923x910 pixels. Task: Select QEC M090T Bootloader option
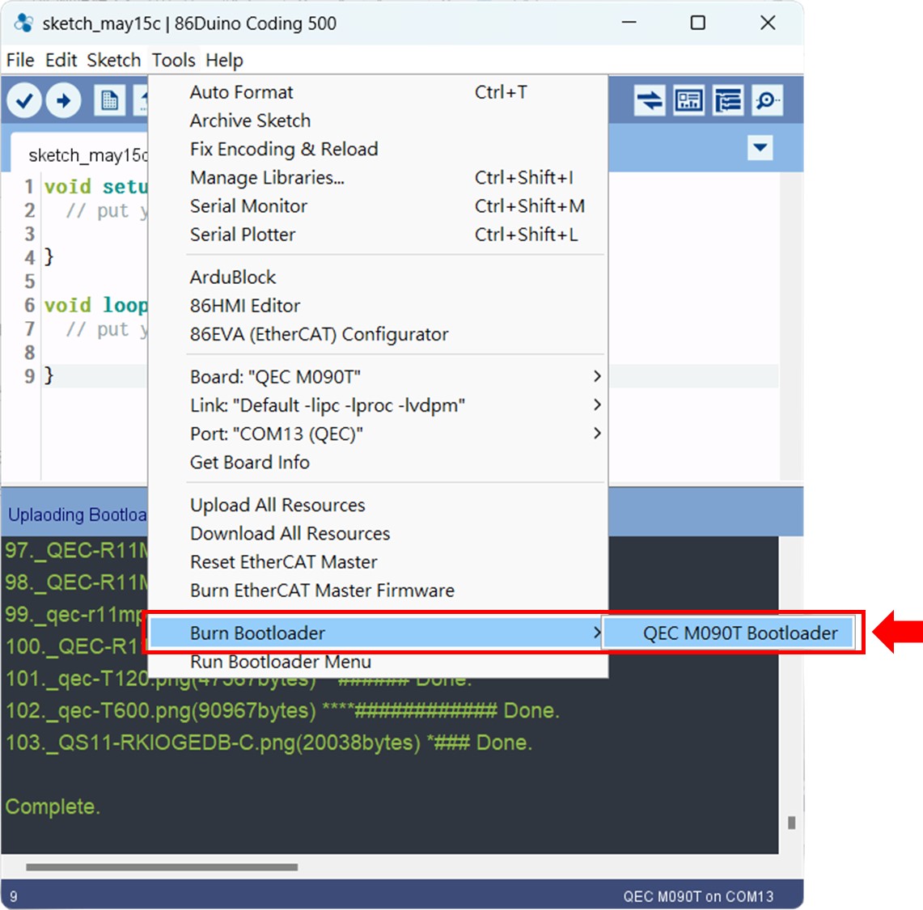tap(739, 633)
